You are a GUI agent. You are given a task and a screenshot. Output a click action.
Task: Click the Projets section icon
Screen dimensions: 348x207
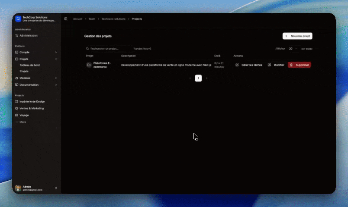coord(16,59)
